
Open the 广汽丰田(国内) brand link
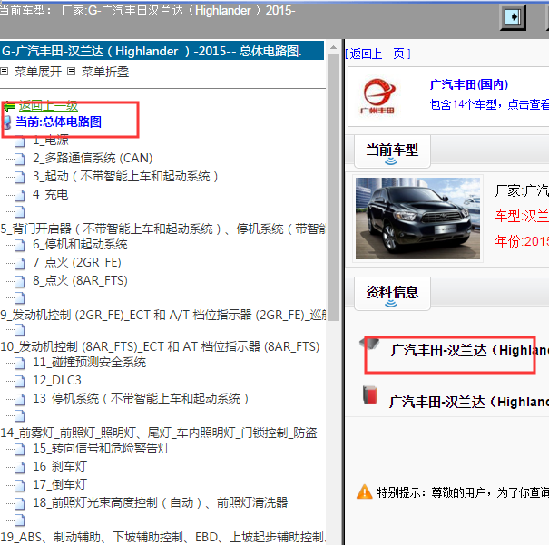tap(469, 84)
